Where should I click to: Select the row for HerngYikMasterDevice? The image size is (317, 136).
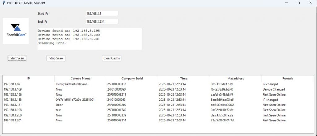point(71,84)
